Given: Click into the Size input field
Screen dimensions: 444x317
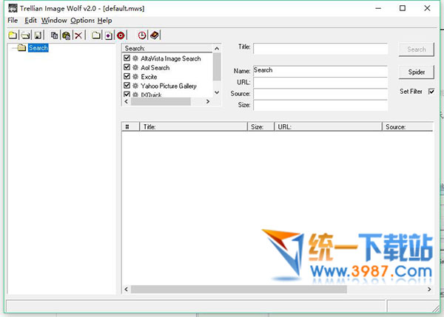Looking at the screenshot, I should pyautogui.click(x=320, y=105).
